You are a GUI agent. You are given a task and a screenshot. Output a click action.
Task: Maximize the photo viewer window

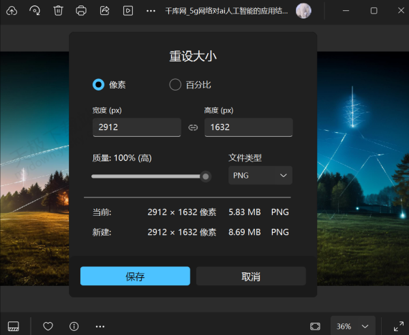tap(374, 11)
